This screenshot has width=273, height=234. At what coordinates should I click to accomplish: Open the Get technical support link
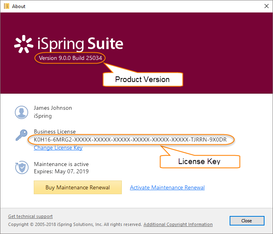pos(30,216)
